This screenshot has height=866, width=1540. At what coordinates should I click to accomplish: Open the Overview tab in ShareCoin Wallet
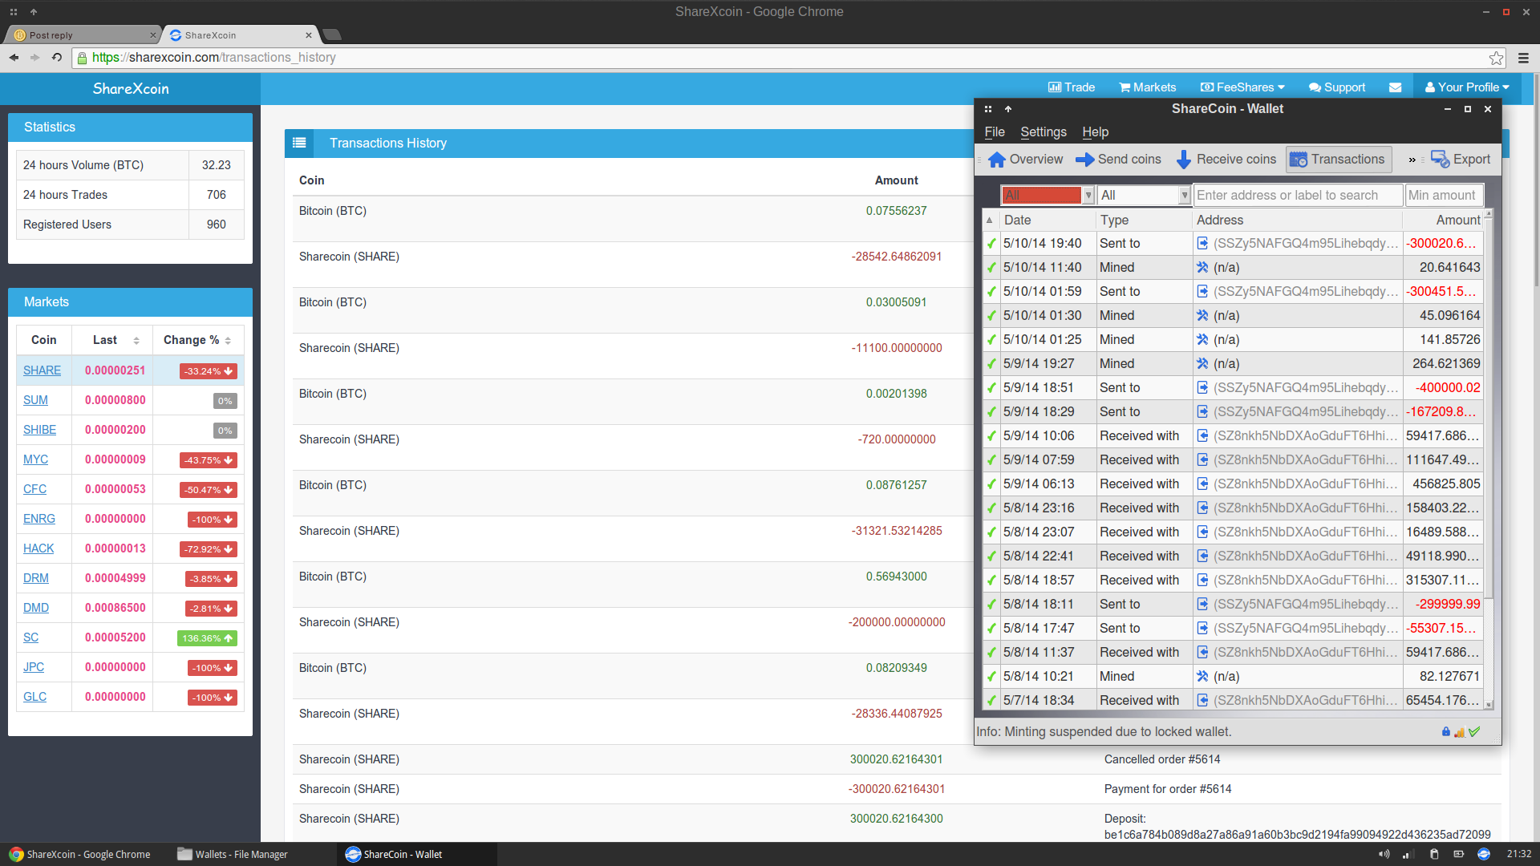[1026, 160]
